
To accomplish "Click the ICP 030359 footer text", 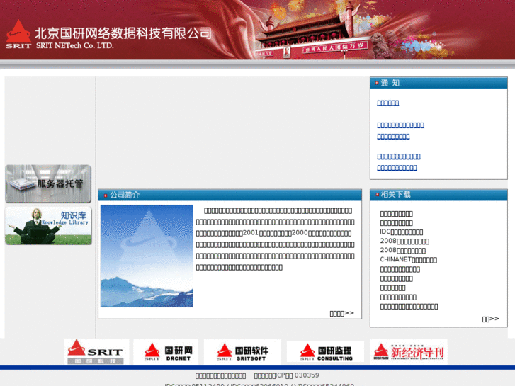I will (286, 375).
